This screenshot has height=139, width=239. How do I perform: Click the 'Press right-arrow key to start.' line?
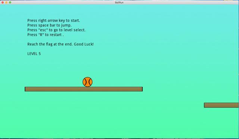(x=54, y=20)
